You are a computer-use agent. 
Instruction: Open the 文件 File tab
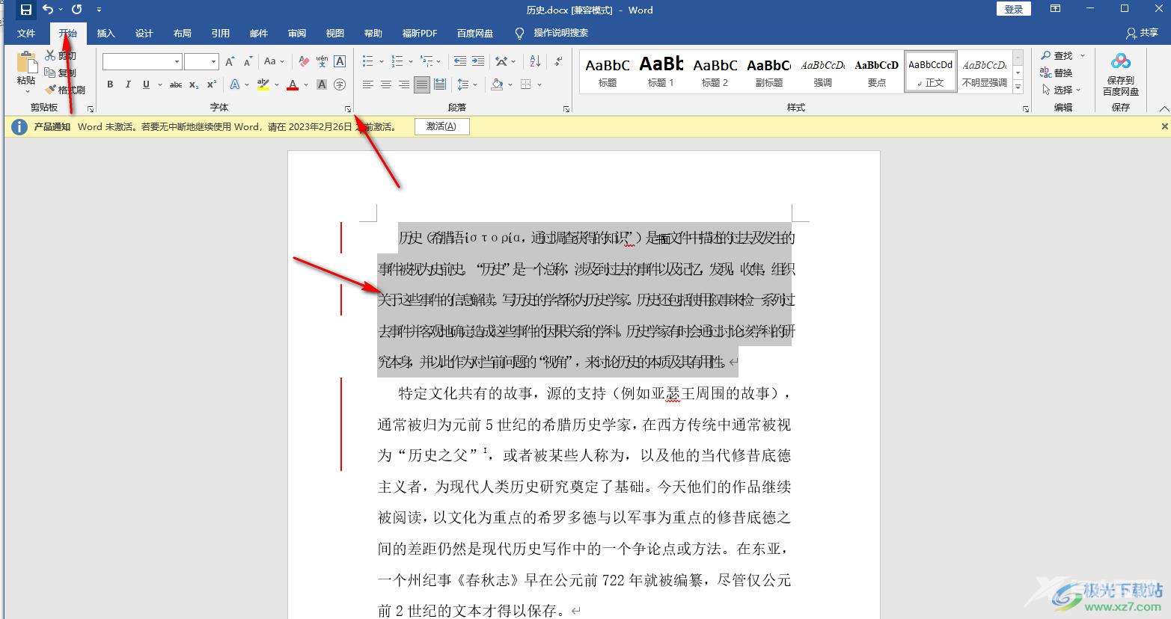26,33
